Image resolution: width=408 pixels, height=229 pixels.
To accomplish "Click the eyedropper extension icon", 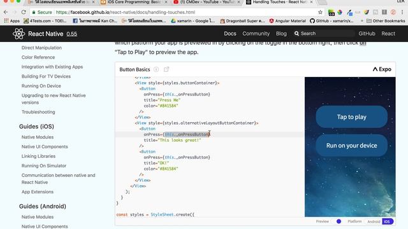I will (x=349, y=13).
